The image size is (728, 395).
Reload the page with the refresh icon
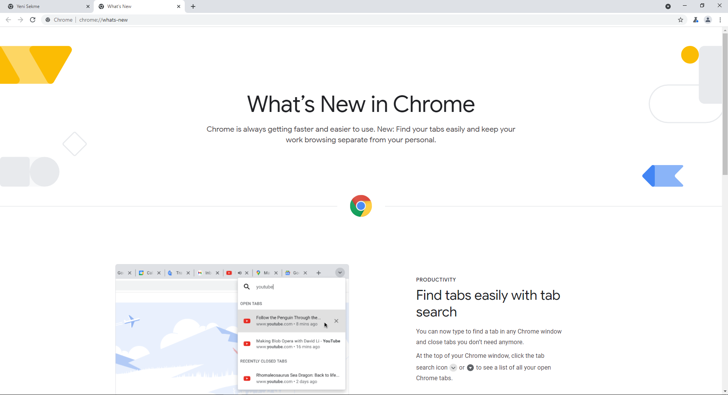(33, 20)
